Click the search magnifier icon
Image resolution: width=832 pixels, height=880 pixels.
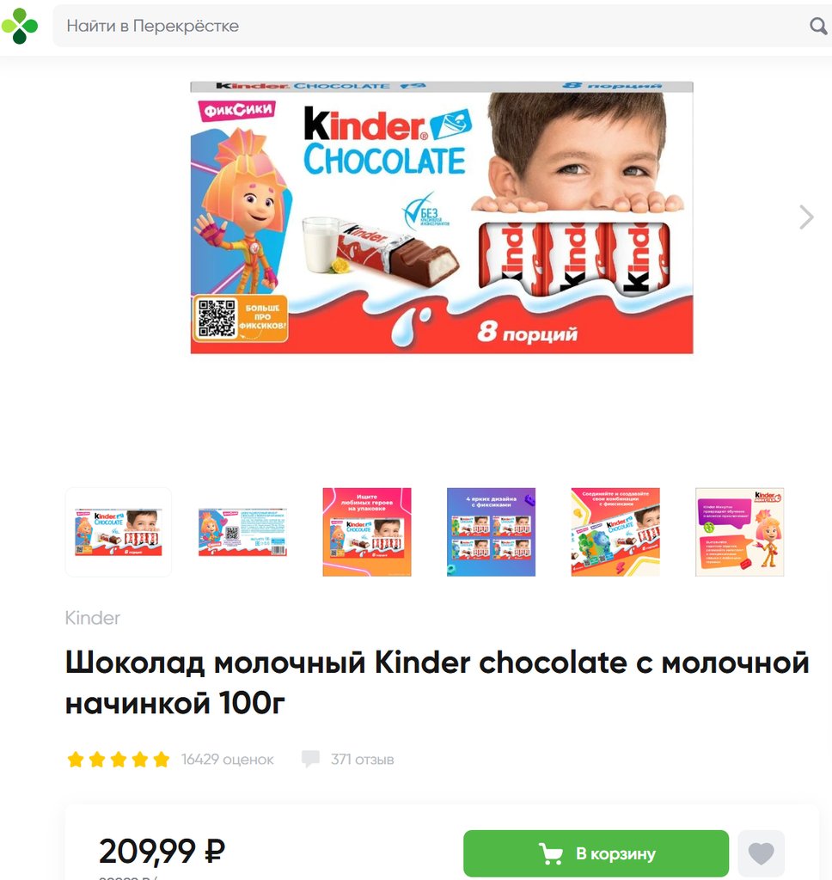coord(818,26)
